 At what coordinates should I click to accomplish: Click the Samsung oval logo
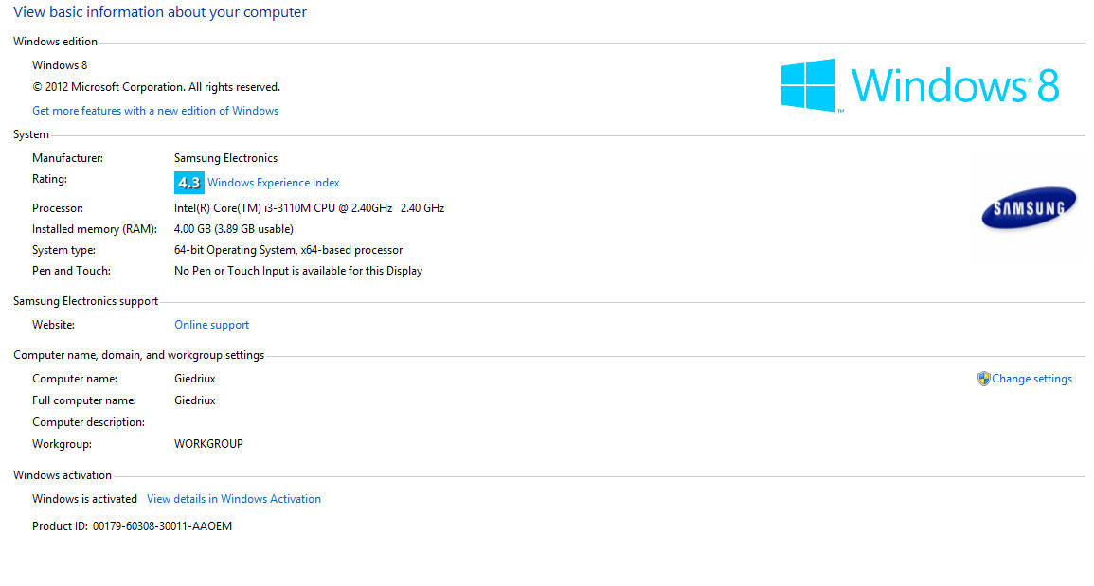[1029, 208]
